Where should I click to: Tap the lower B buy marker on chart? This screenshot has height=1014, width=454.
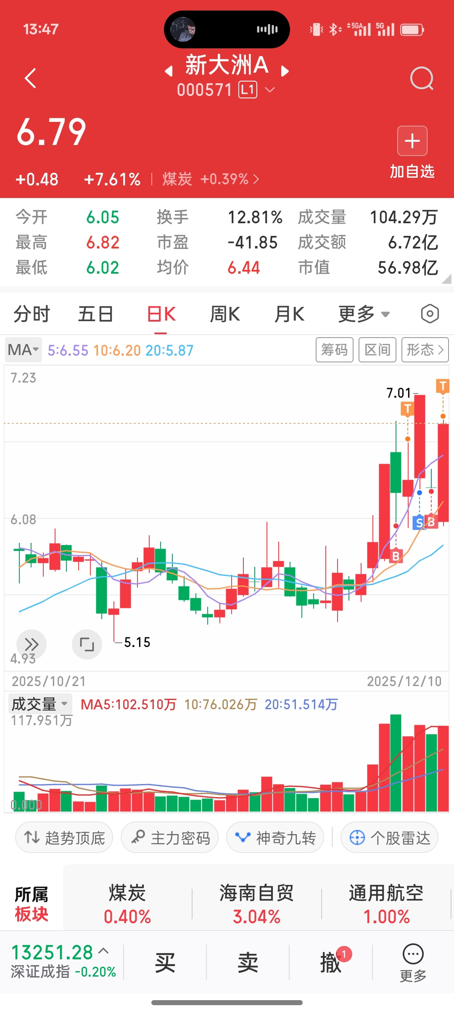(396, 556)
